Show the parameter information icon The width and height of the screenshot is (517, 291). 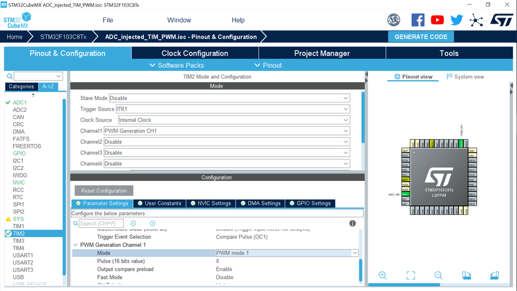pyautogui.click(x=352, y=223)
